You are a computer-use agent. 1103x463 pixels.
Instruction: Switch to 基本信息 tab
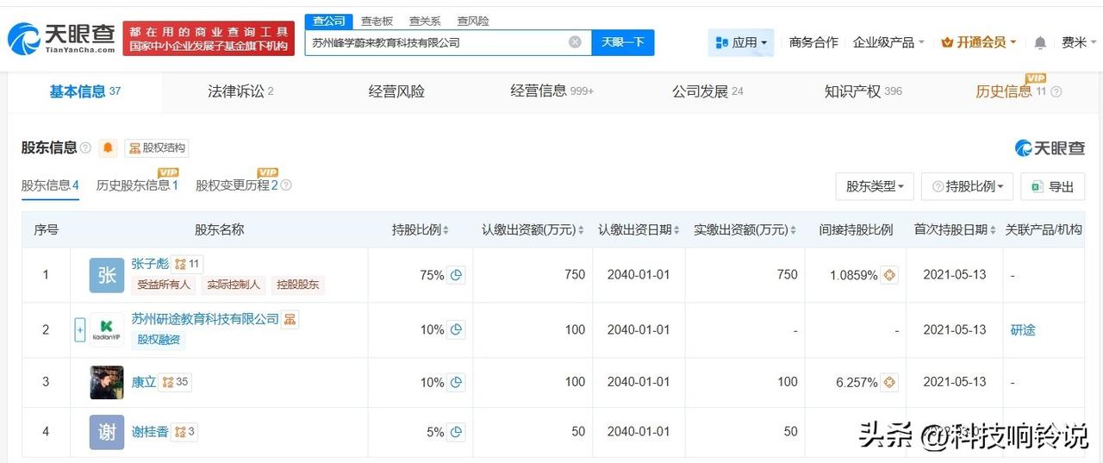click(84, 91)
